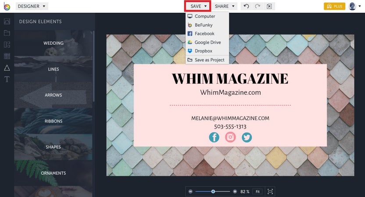
Task: Choose Google Drive from Save menu
Action: 207,42
